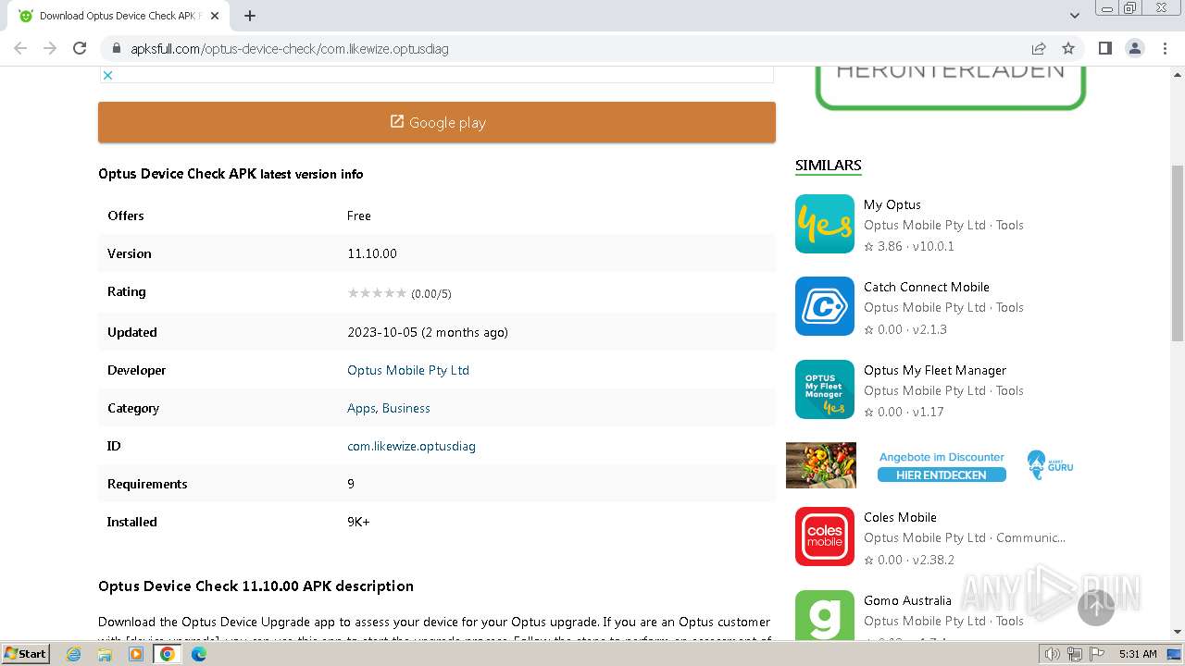Image resolution: width=1185 pixels, height=666 pixels.
Task: Select the Updated date 2023-10-05
Action: coord(382,332)
